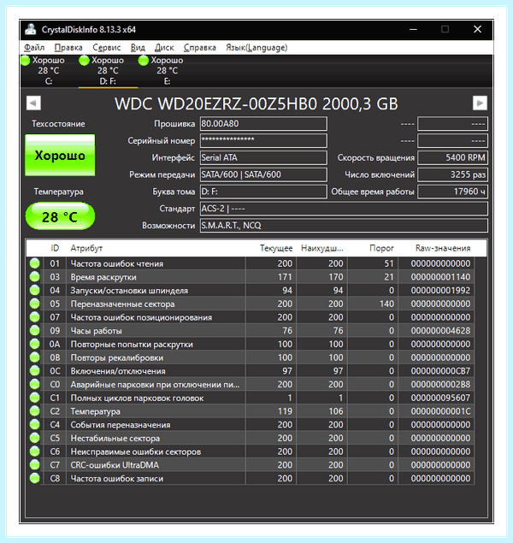Switch to the D: F: disk tab
This screenshot has height=543, width=513.
108,71
